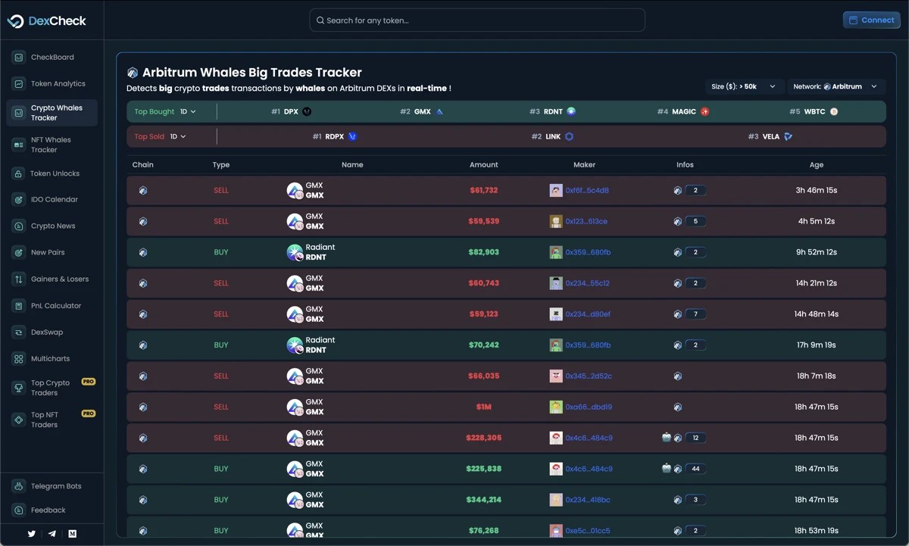Open the Medium icon at the bottom

(72, 534)
